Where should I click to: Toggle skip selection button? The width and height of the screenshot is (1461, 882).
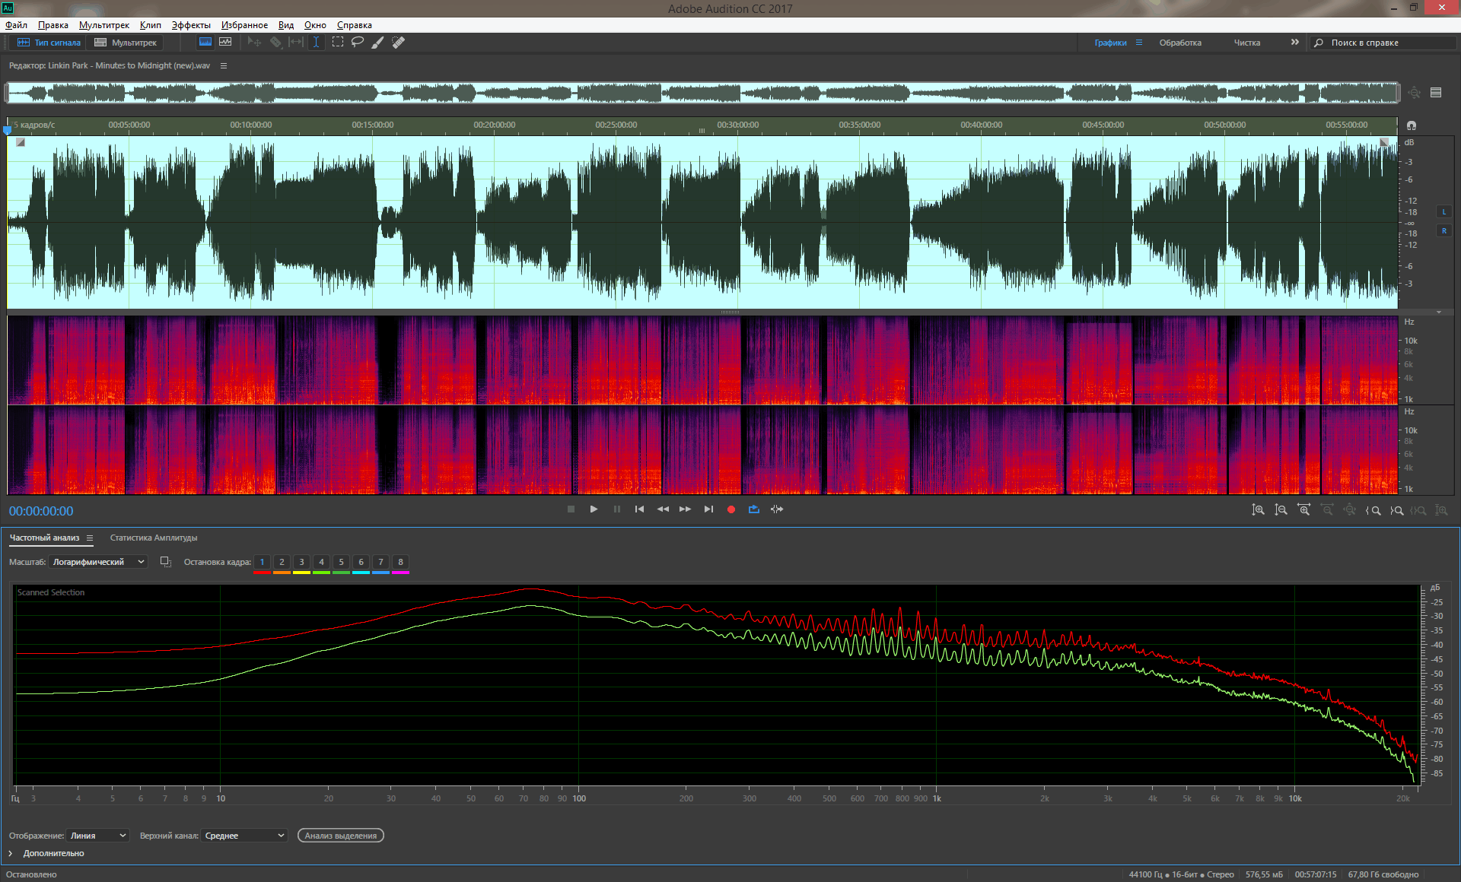(776, 509)
